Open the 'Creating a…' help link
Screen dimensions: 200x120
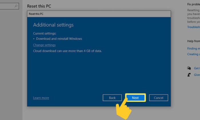coord(193,54)
